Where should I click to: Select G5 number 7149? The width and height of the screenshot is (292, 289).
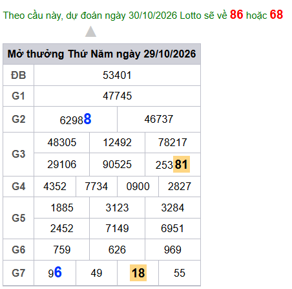pyautogui.click(x=117, y=228)
